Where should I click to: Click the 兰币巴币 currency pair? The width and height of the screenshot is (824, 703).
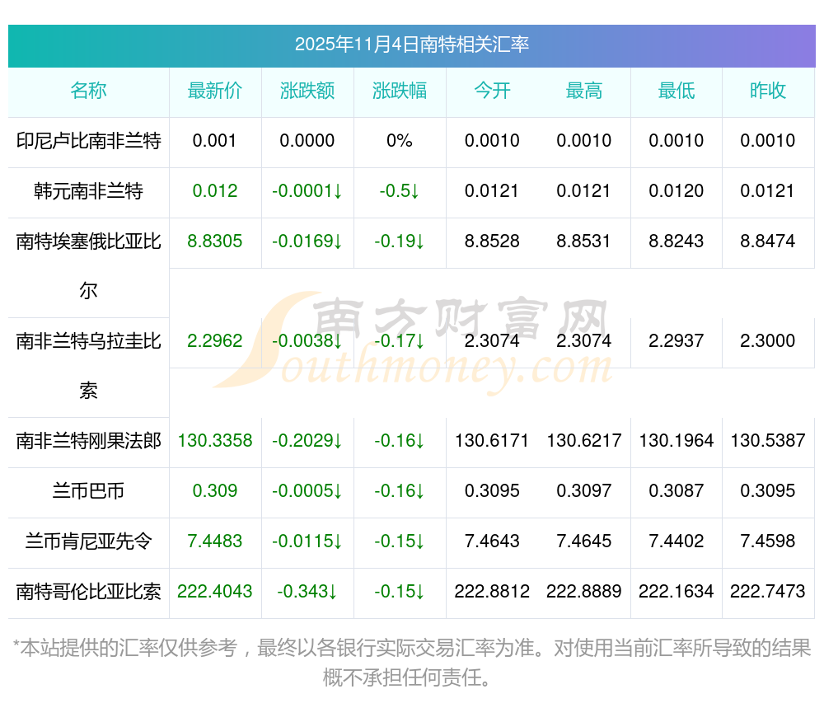[x=88, y=491]
